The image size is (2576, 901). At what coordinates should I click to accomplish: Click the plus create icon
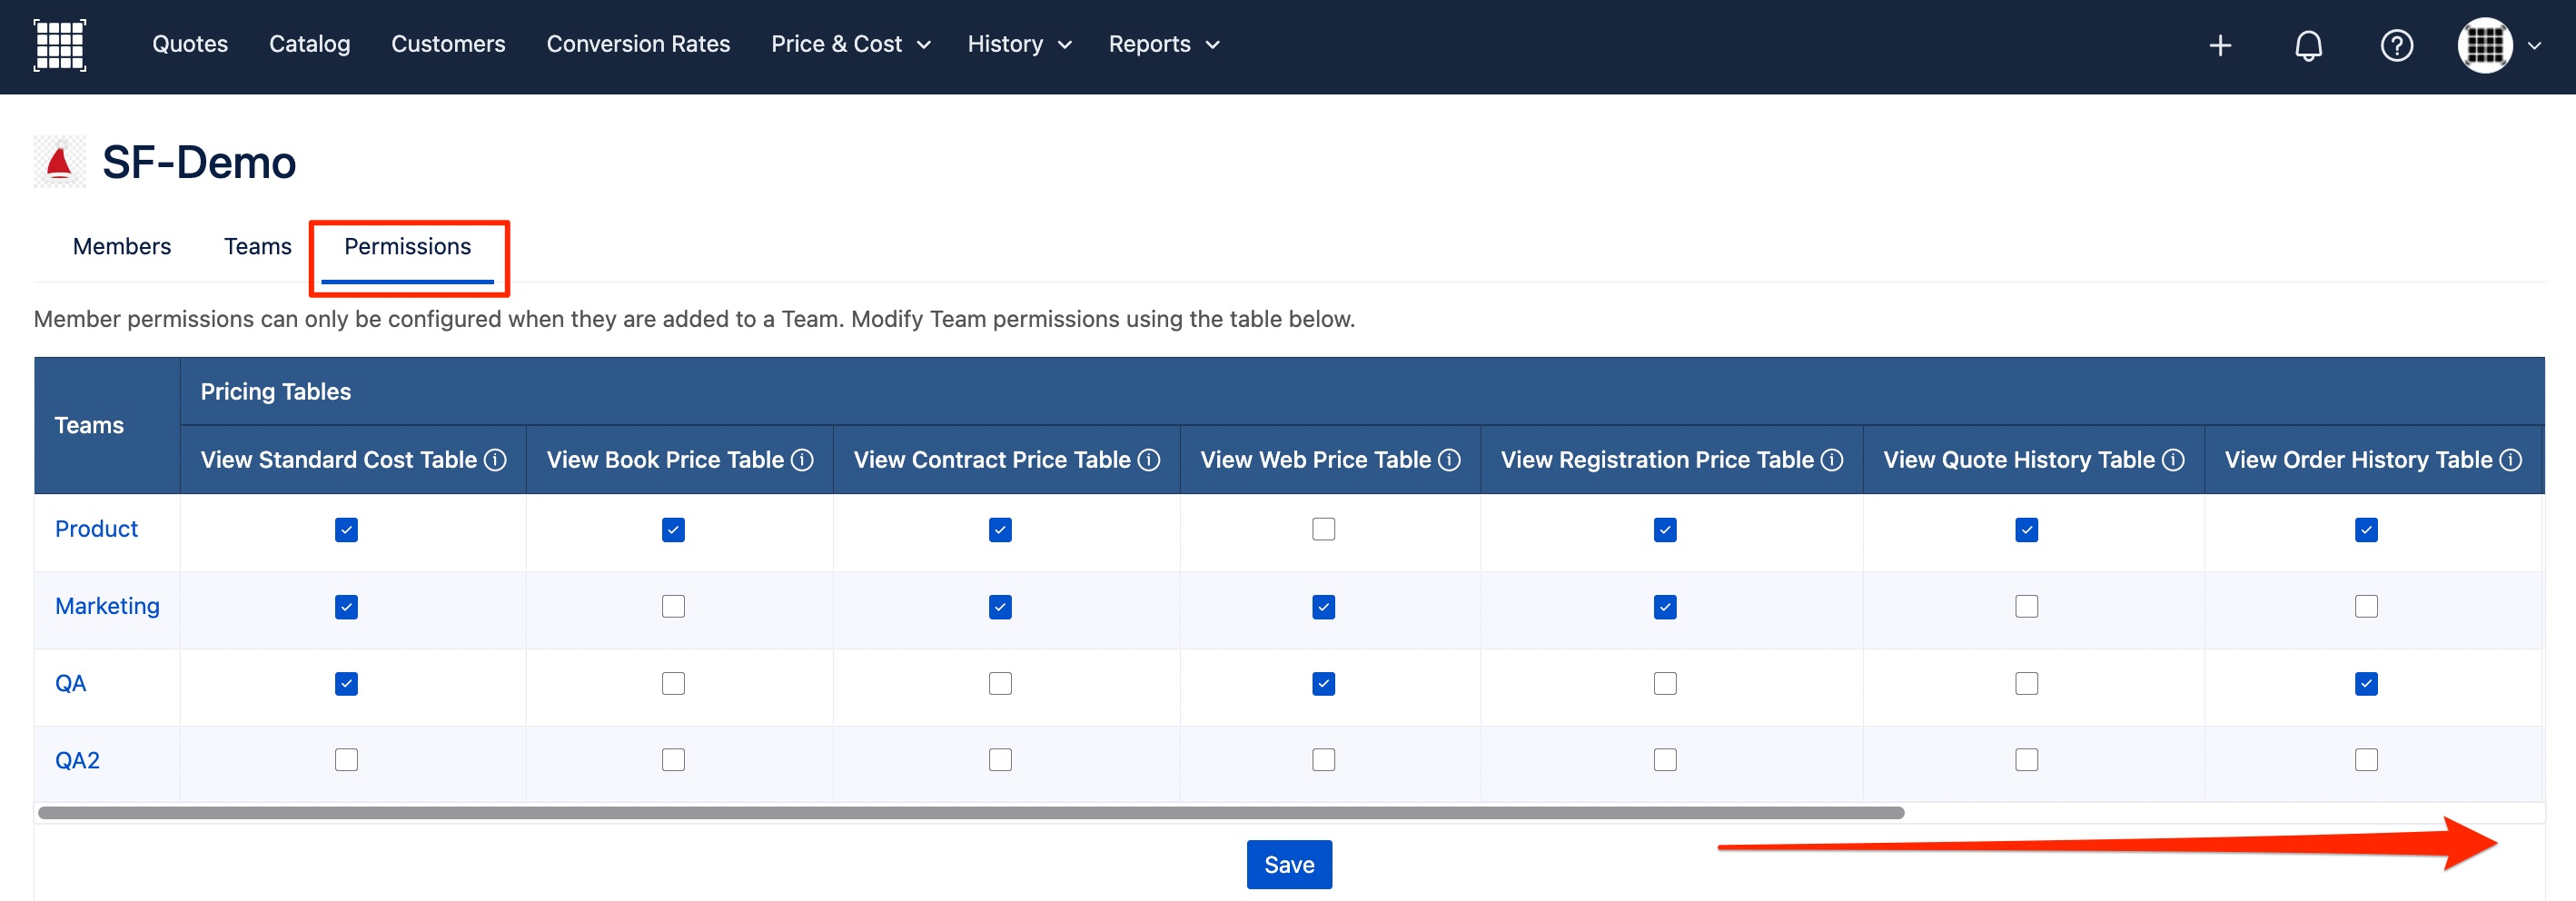point(2220,45)
